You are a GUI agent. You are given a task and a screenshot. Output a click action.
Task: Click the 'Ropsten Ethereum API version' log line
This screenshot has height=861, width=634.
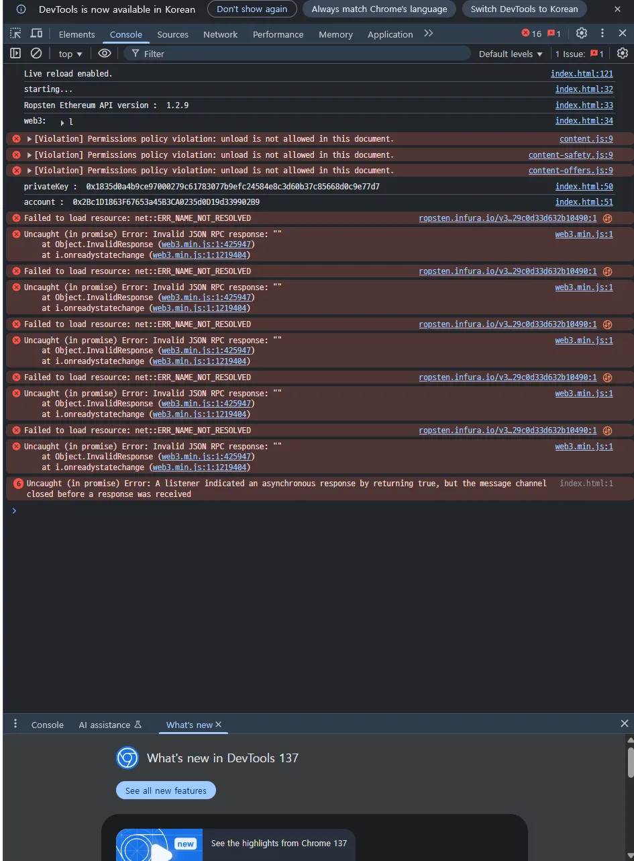click(106, 105)
